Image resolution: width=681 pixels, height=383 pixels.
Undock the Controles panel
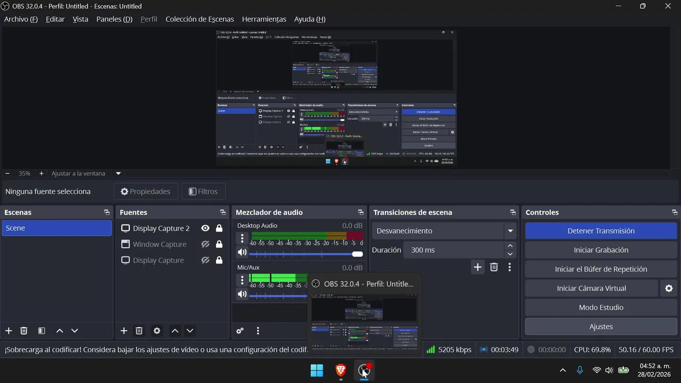click(x=675, y=212)
